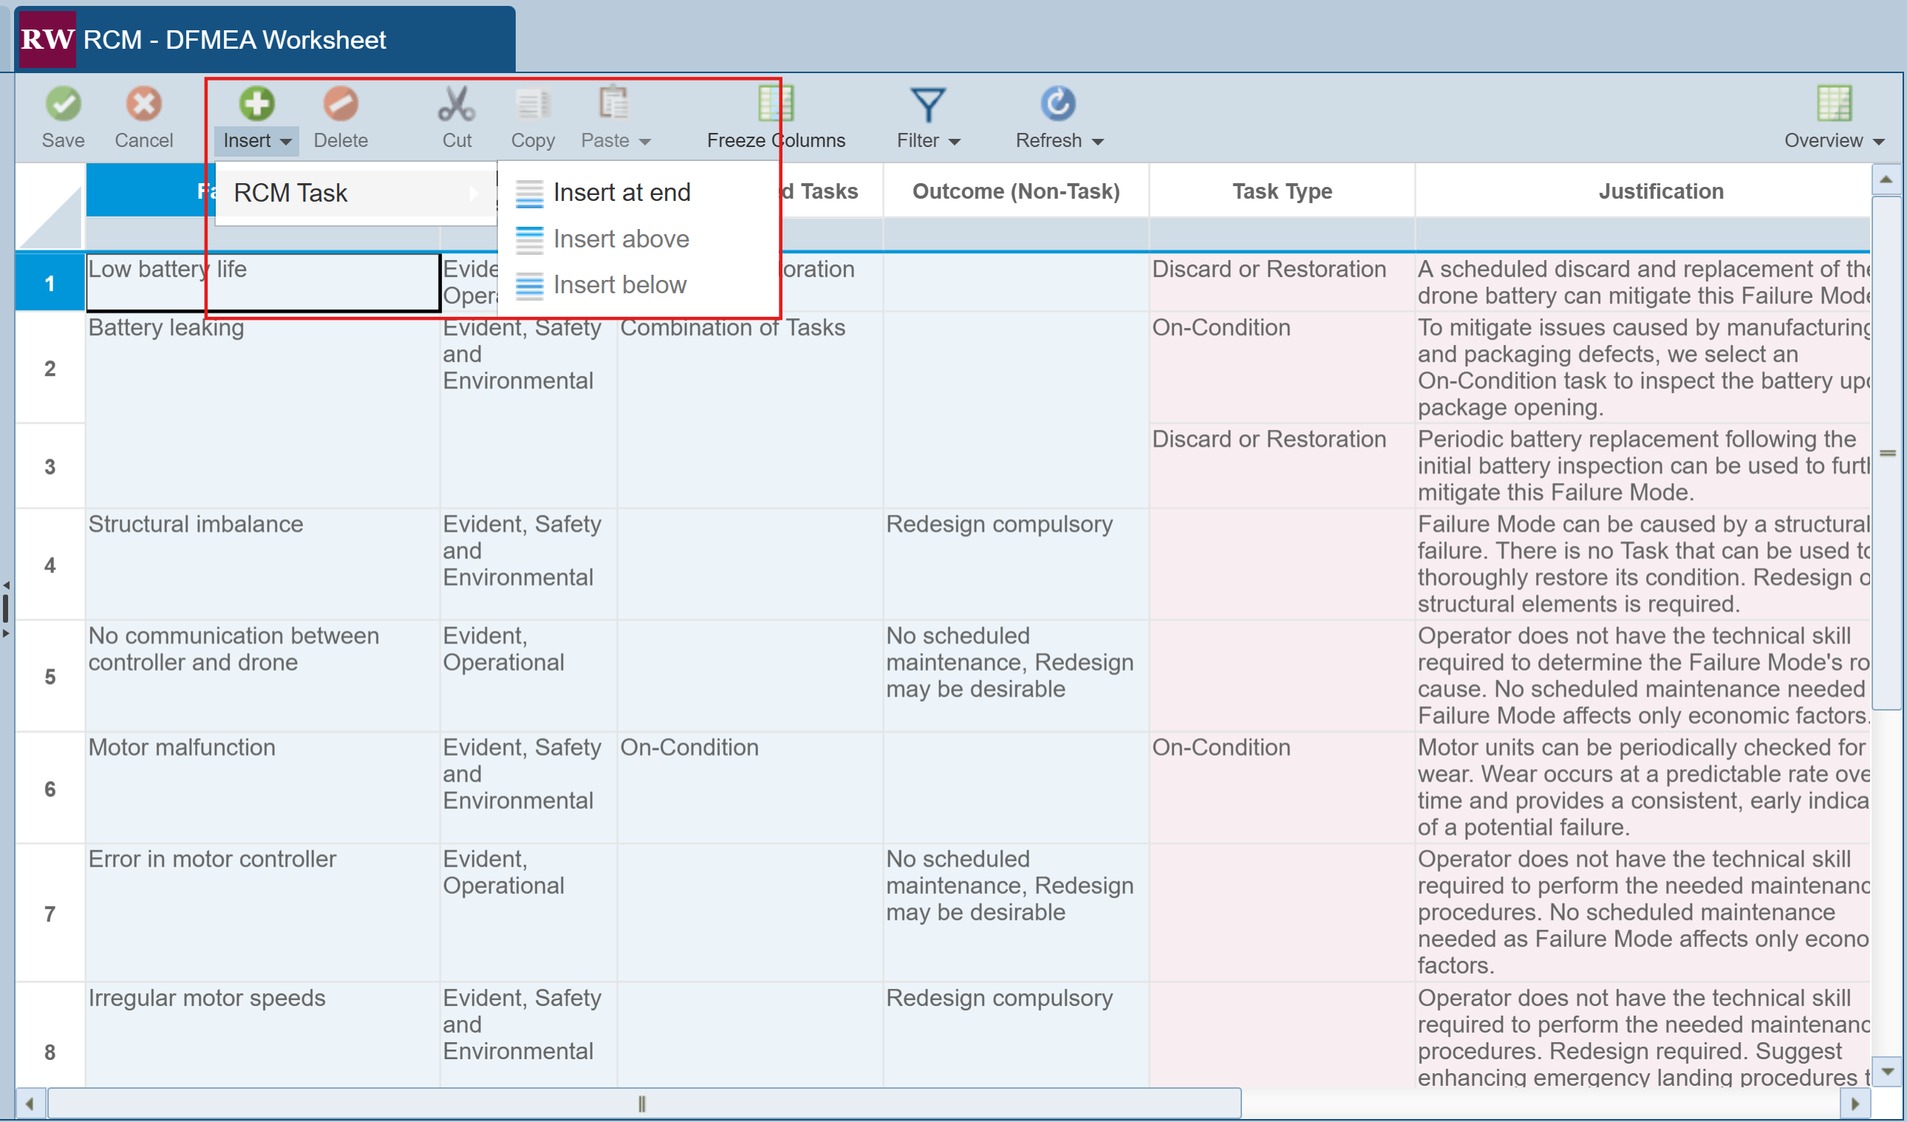This screenshot has height=1122, width=1907.
Task: Click the green Save checkmark icon
Action: pyautogui.click(x=63, y=103)
